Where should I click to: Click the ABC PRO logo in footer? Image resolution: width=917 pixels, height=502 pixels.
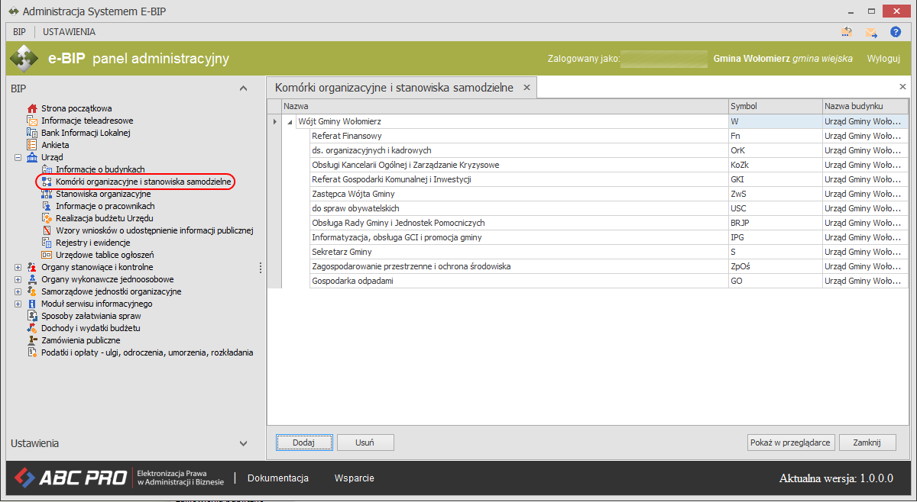pyautogui.click(x=70, y=478)
